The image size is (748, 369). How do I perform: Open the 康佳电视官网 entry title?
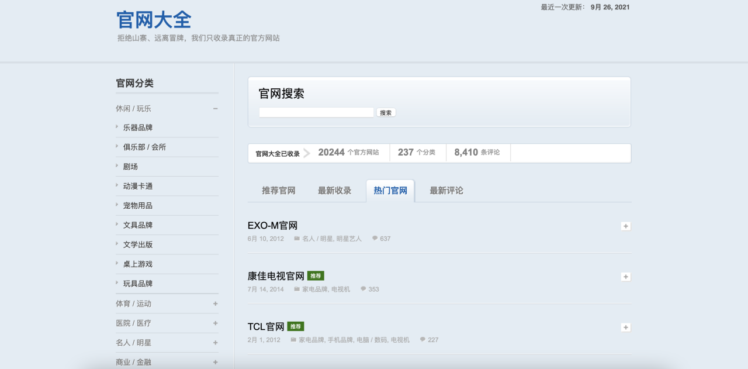coord(276,276)
